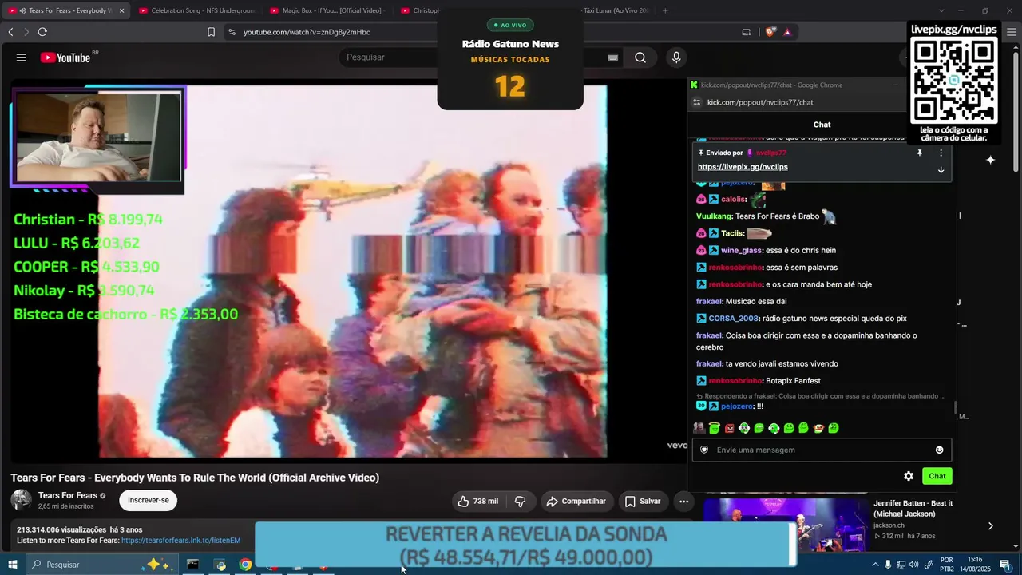Click the YouTube address bar URL

[307, 32]
